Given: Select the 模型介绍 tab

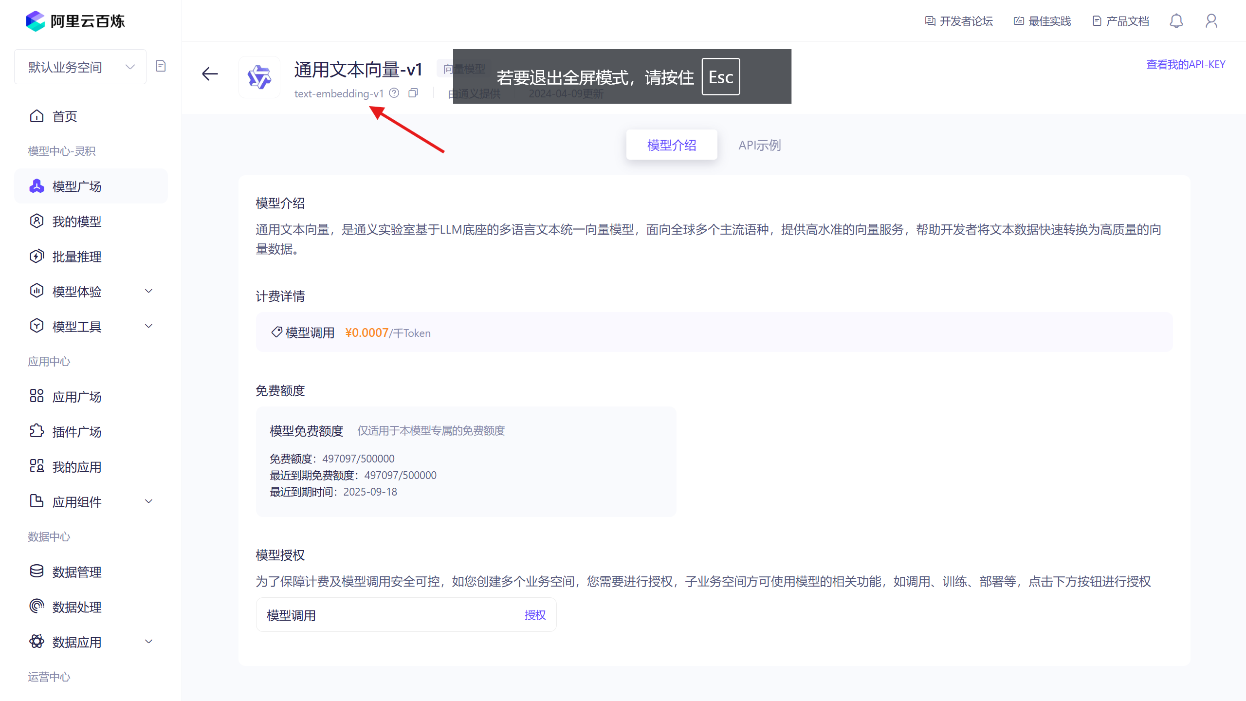Looking at the screenshot, I should tap(671, 145).
